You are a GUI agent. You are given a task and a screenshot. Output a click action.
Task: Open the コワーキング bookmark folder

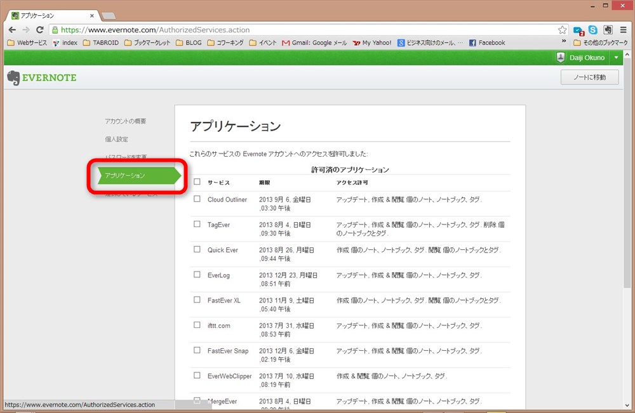(x=225, y=43)
